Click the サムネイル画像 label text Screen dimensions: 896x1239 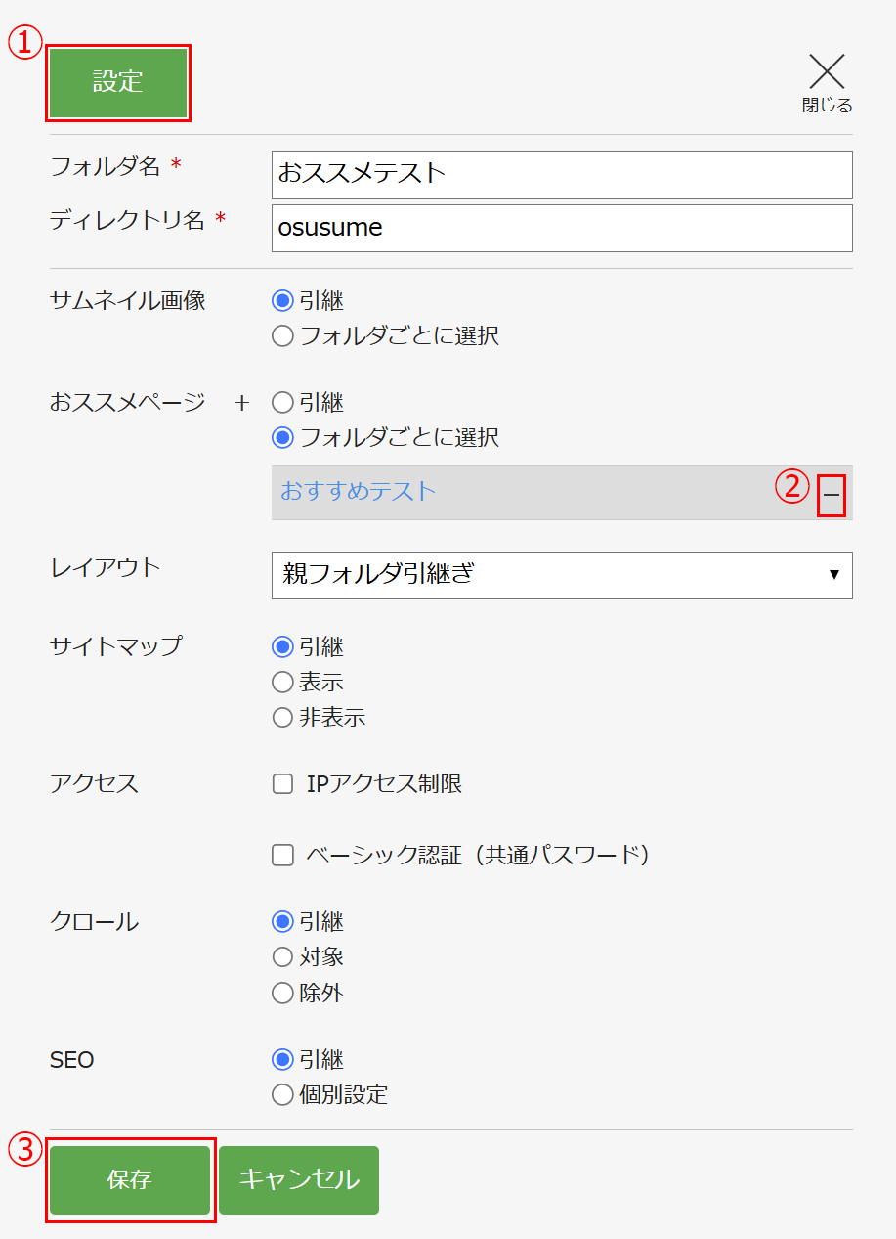pos(128,301)
